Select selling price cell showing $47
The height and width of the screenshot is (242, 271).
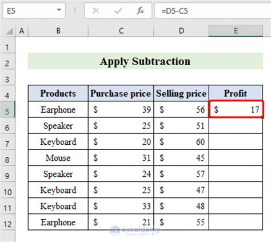pyautogui.click(x=181, y=190)
